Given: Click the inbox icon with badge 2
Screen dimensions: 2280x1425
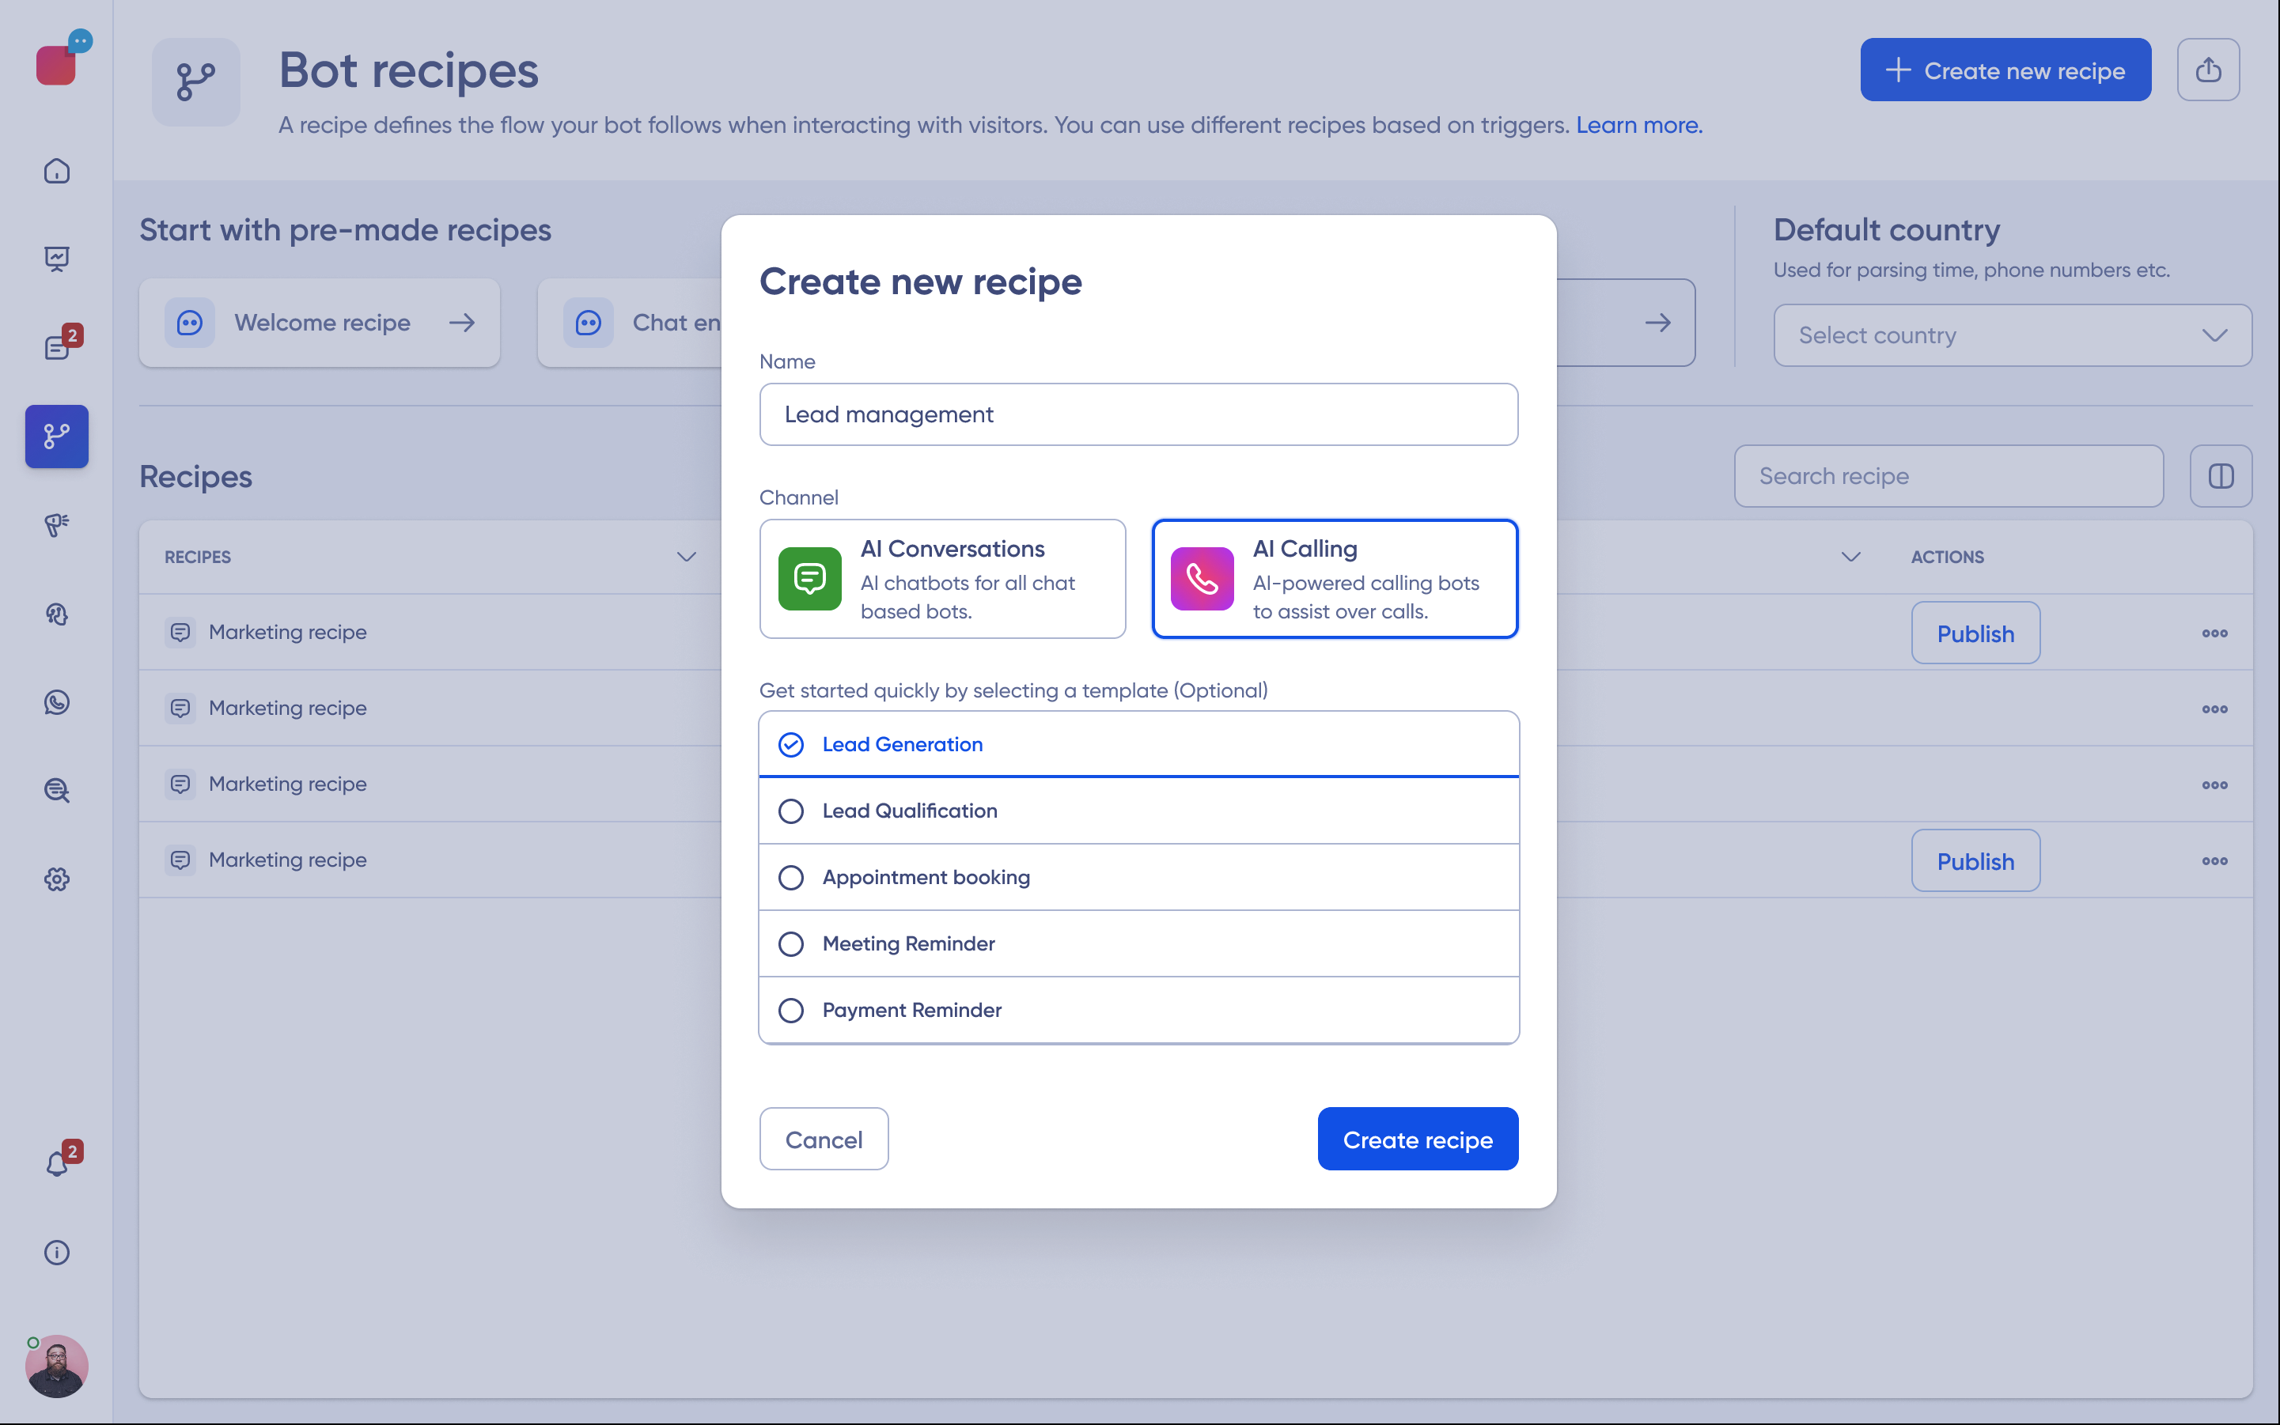Looking at the screenshot, I should point(57,348).
